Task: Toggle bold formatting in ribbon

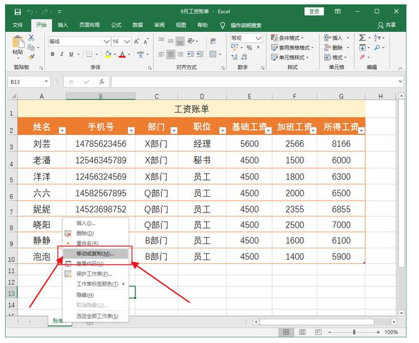Action: [53, 55]
